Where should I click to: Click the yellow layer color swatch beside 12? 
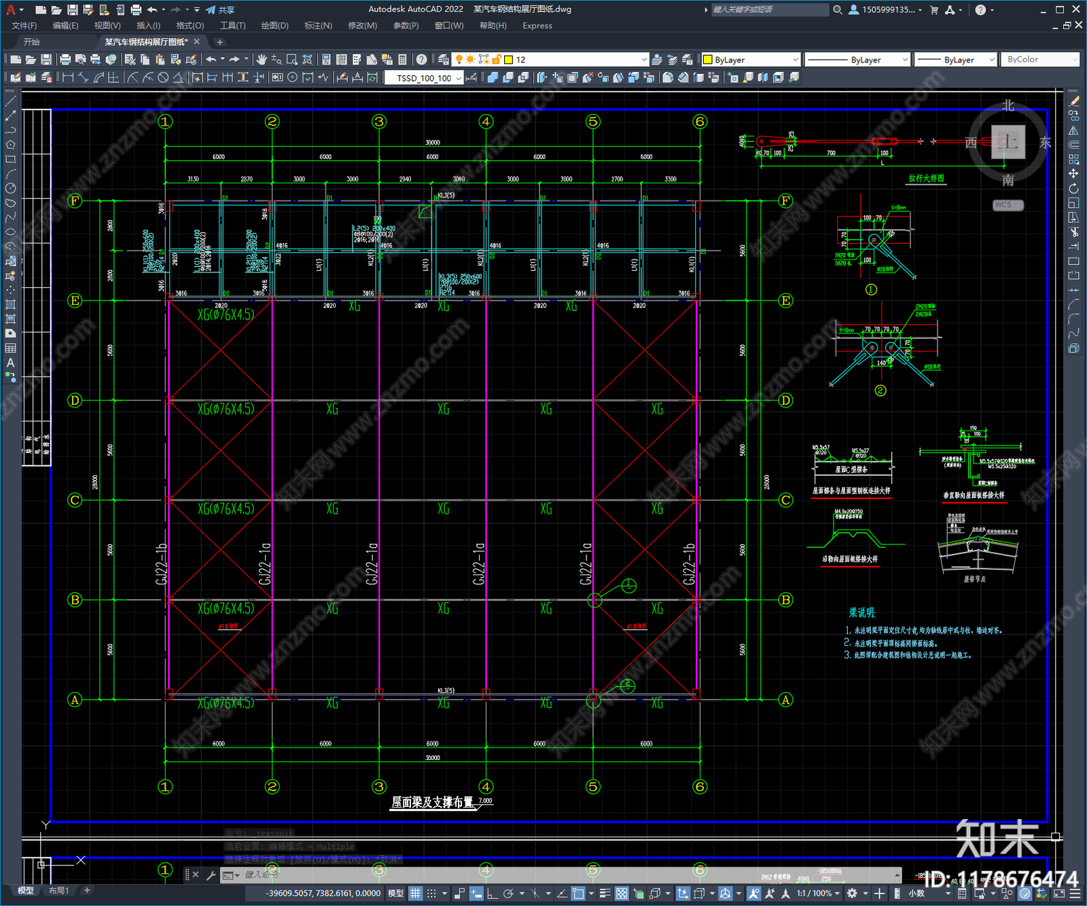[x=508, y=60]
